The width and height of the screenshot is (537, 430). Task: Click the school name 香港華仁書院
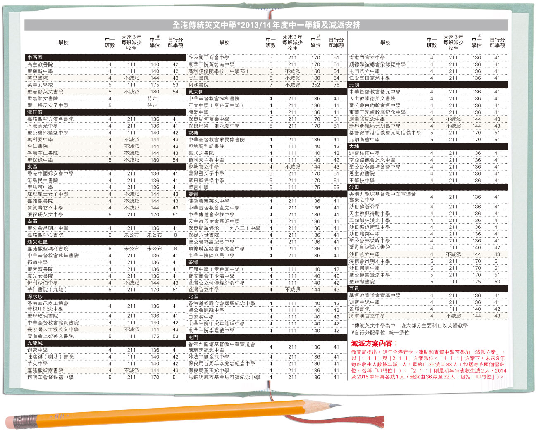(43, 153)
